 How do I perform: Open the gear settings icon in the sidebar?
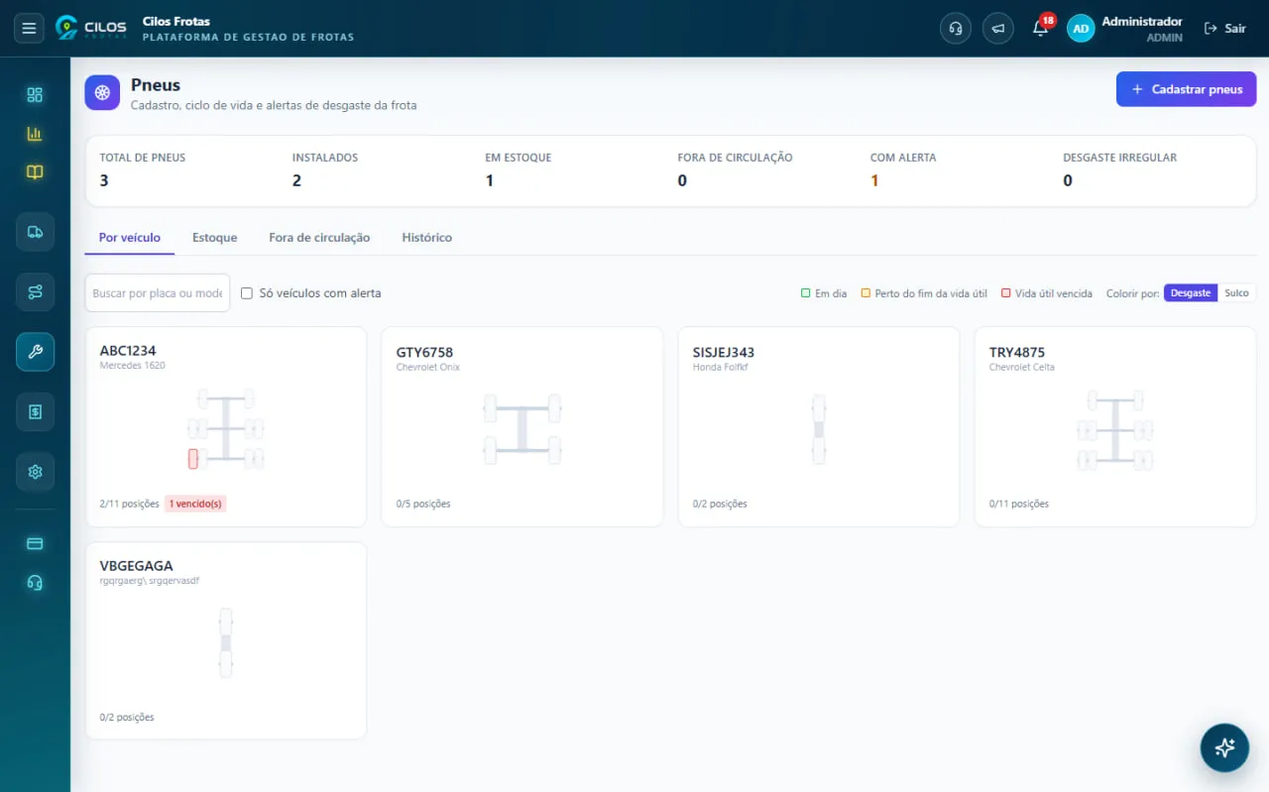click(35, 472)
